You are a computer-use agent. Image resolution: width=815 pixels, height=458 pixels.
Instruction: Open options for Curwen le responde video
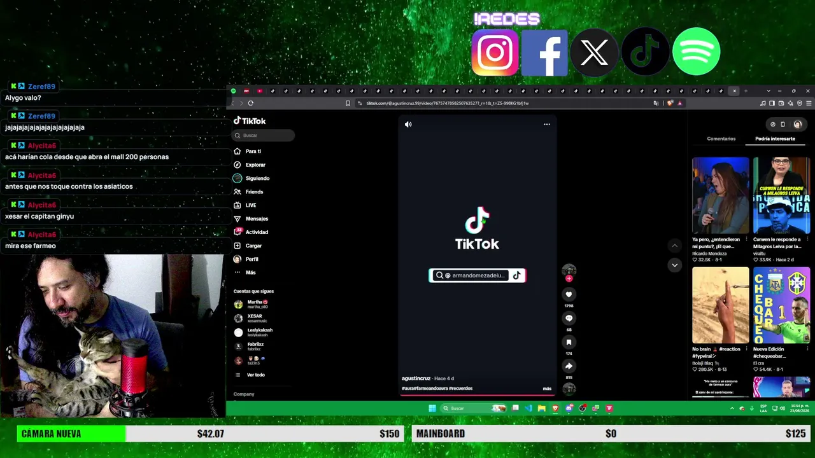807,240
